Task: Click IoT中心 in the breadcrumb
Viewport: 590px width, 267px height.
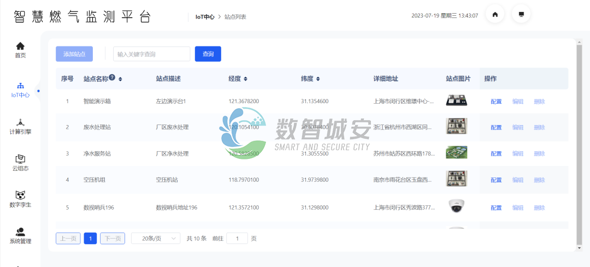Action: click(205, 17)
